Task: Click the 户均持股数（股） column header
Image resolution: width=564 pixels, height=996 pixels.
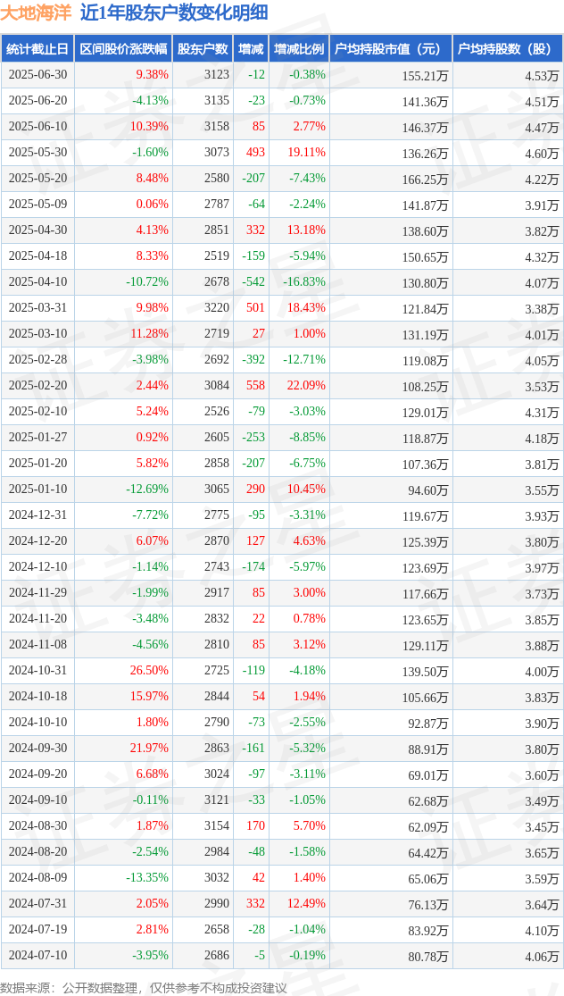Action: [x=508, y=49]
